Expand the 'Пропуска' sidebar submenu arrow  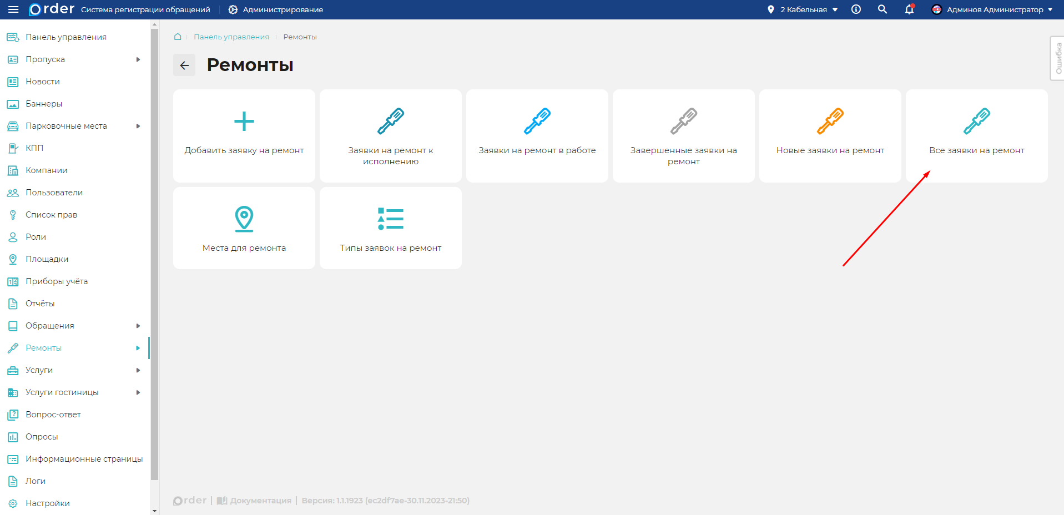[138, 59]
